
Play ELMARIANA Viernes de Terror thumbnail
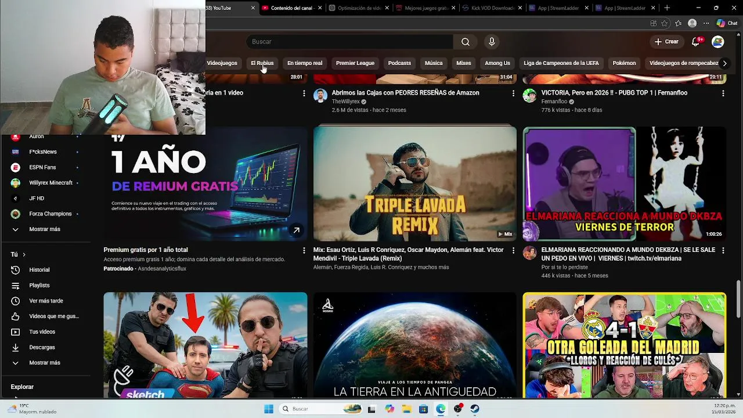coord(624,183)
